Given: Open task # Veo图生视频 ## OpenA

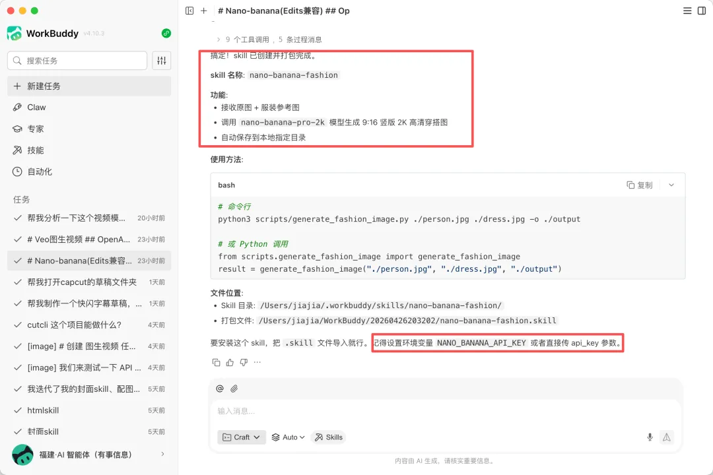Looking at the screenshot, I should tap(89, 239).
